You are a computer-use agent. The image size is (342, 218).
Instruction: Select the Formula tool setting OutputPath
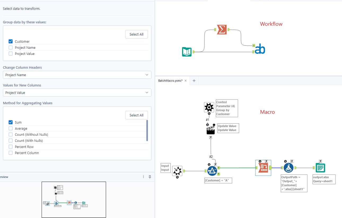click(x=288, y=168)
